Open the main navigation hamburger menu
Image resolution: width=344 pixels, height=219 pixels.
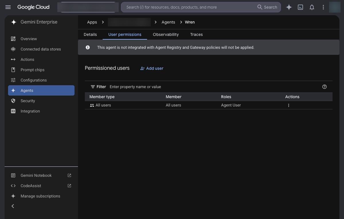click(x=8, y=7)
